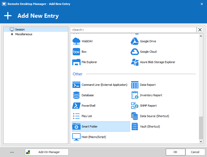Select the SNMP Report icon
Viewport: 207px width, 157px height.
coord(135,106)
